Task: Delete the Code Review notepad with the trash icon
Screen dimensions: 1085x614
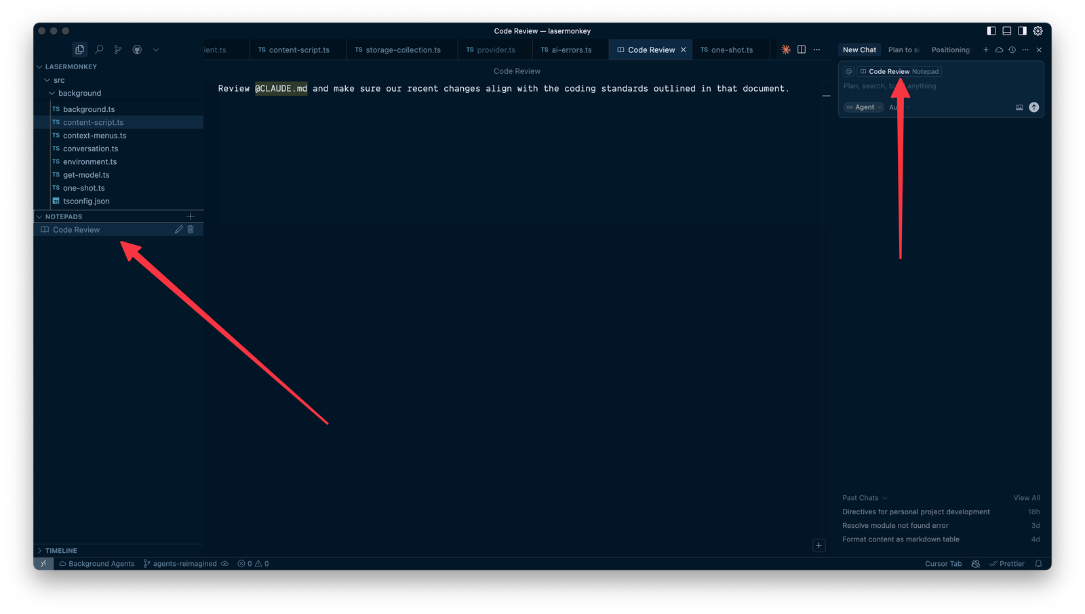Action: click(191, 229)
